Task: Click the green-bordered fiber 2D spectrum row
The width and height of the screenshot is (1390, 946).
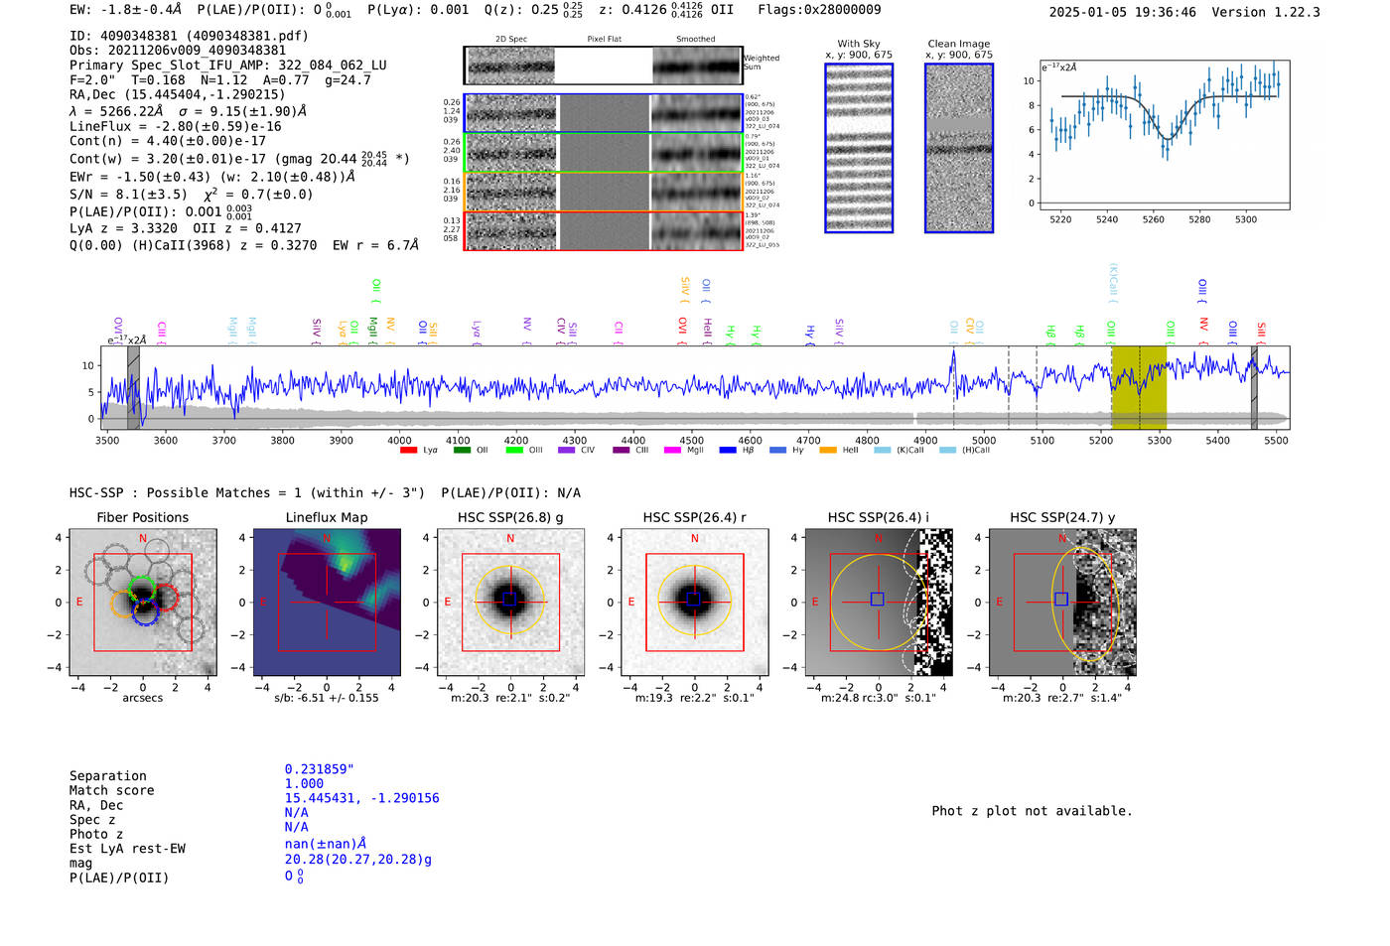Action: [604, 152]
